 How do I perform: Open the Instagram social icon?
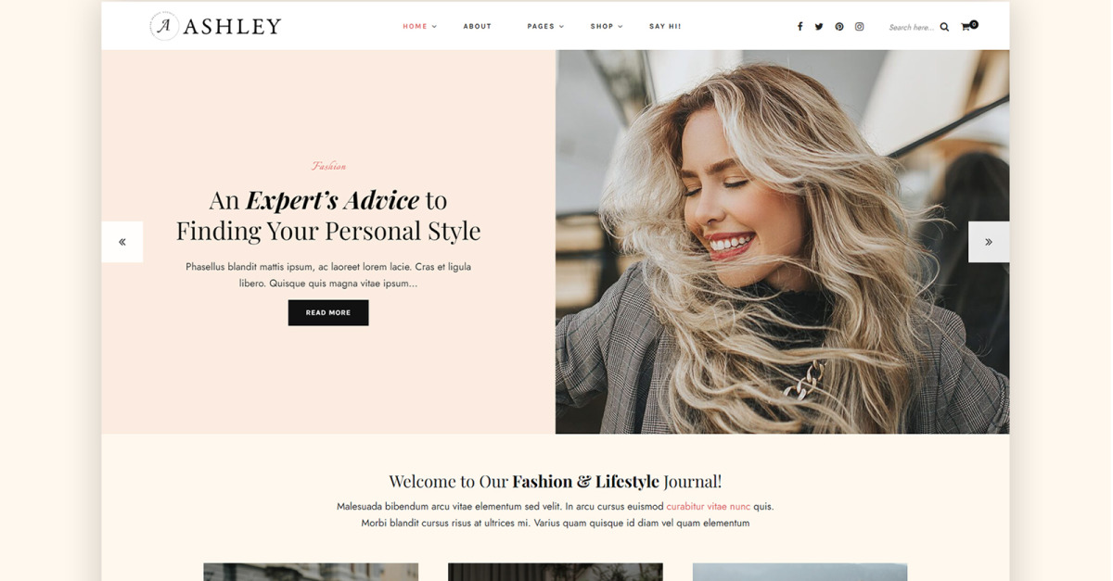coord(860,27)
